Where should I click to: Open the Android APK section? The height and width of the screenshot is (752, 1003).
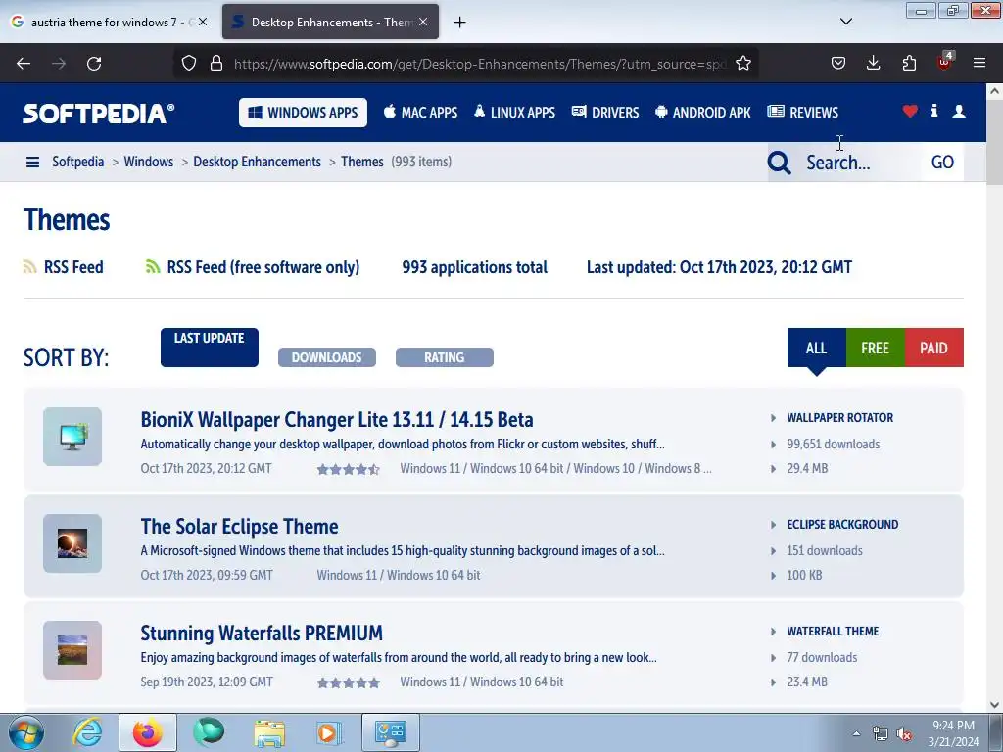(x=703, y=113)
